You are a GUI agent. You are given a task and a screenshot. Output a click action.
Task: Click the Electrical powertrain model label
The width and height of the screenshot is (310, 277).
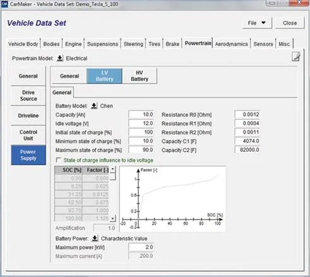(x=76, y=58)
